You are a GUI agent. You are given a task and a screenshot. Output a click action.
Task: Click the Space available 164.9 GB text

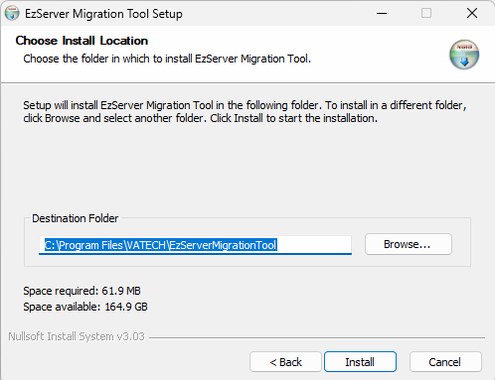[x=85, y=307]
